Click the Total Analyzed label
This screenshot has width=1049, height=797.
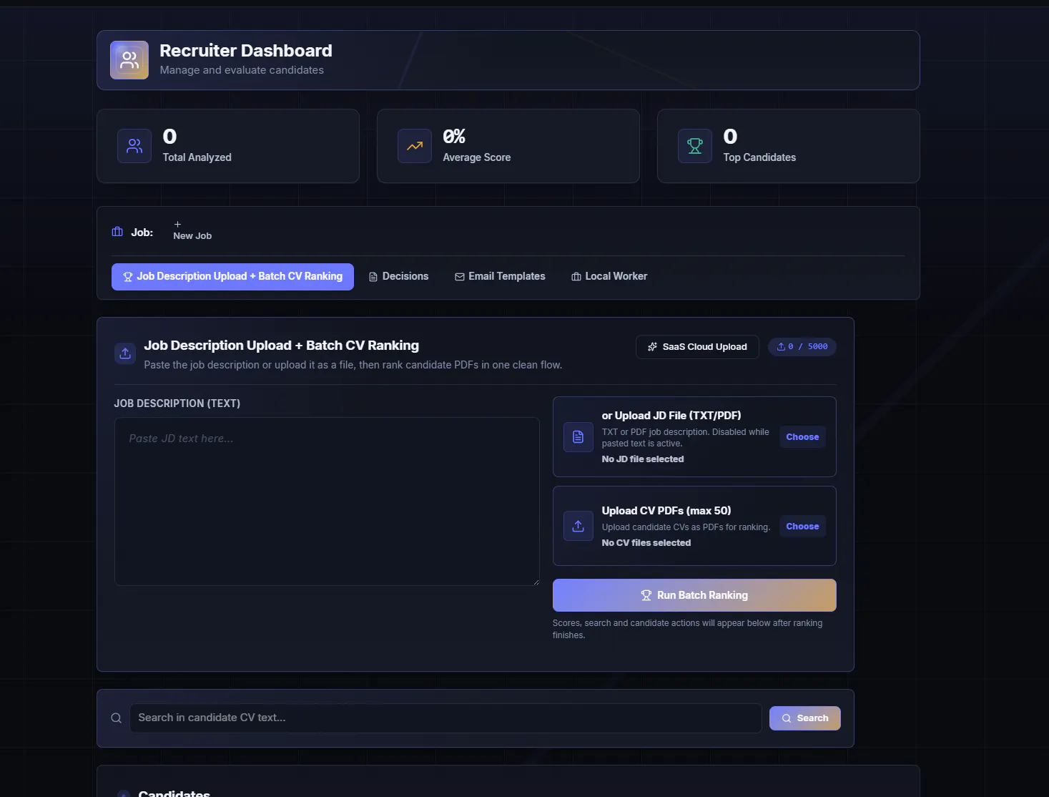[x=197, y=157]
